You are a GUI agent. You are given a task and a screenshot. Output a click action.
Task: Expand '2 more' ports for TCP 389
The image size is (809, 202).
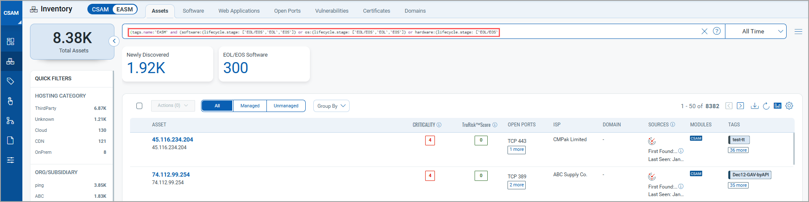tap(516, 185)
